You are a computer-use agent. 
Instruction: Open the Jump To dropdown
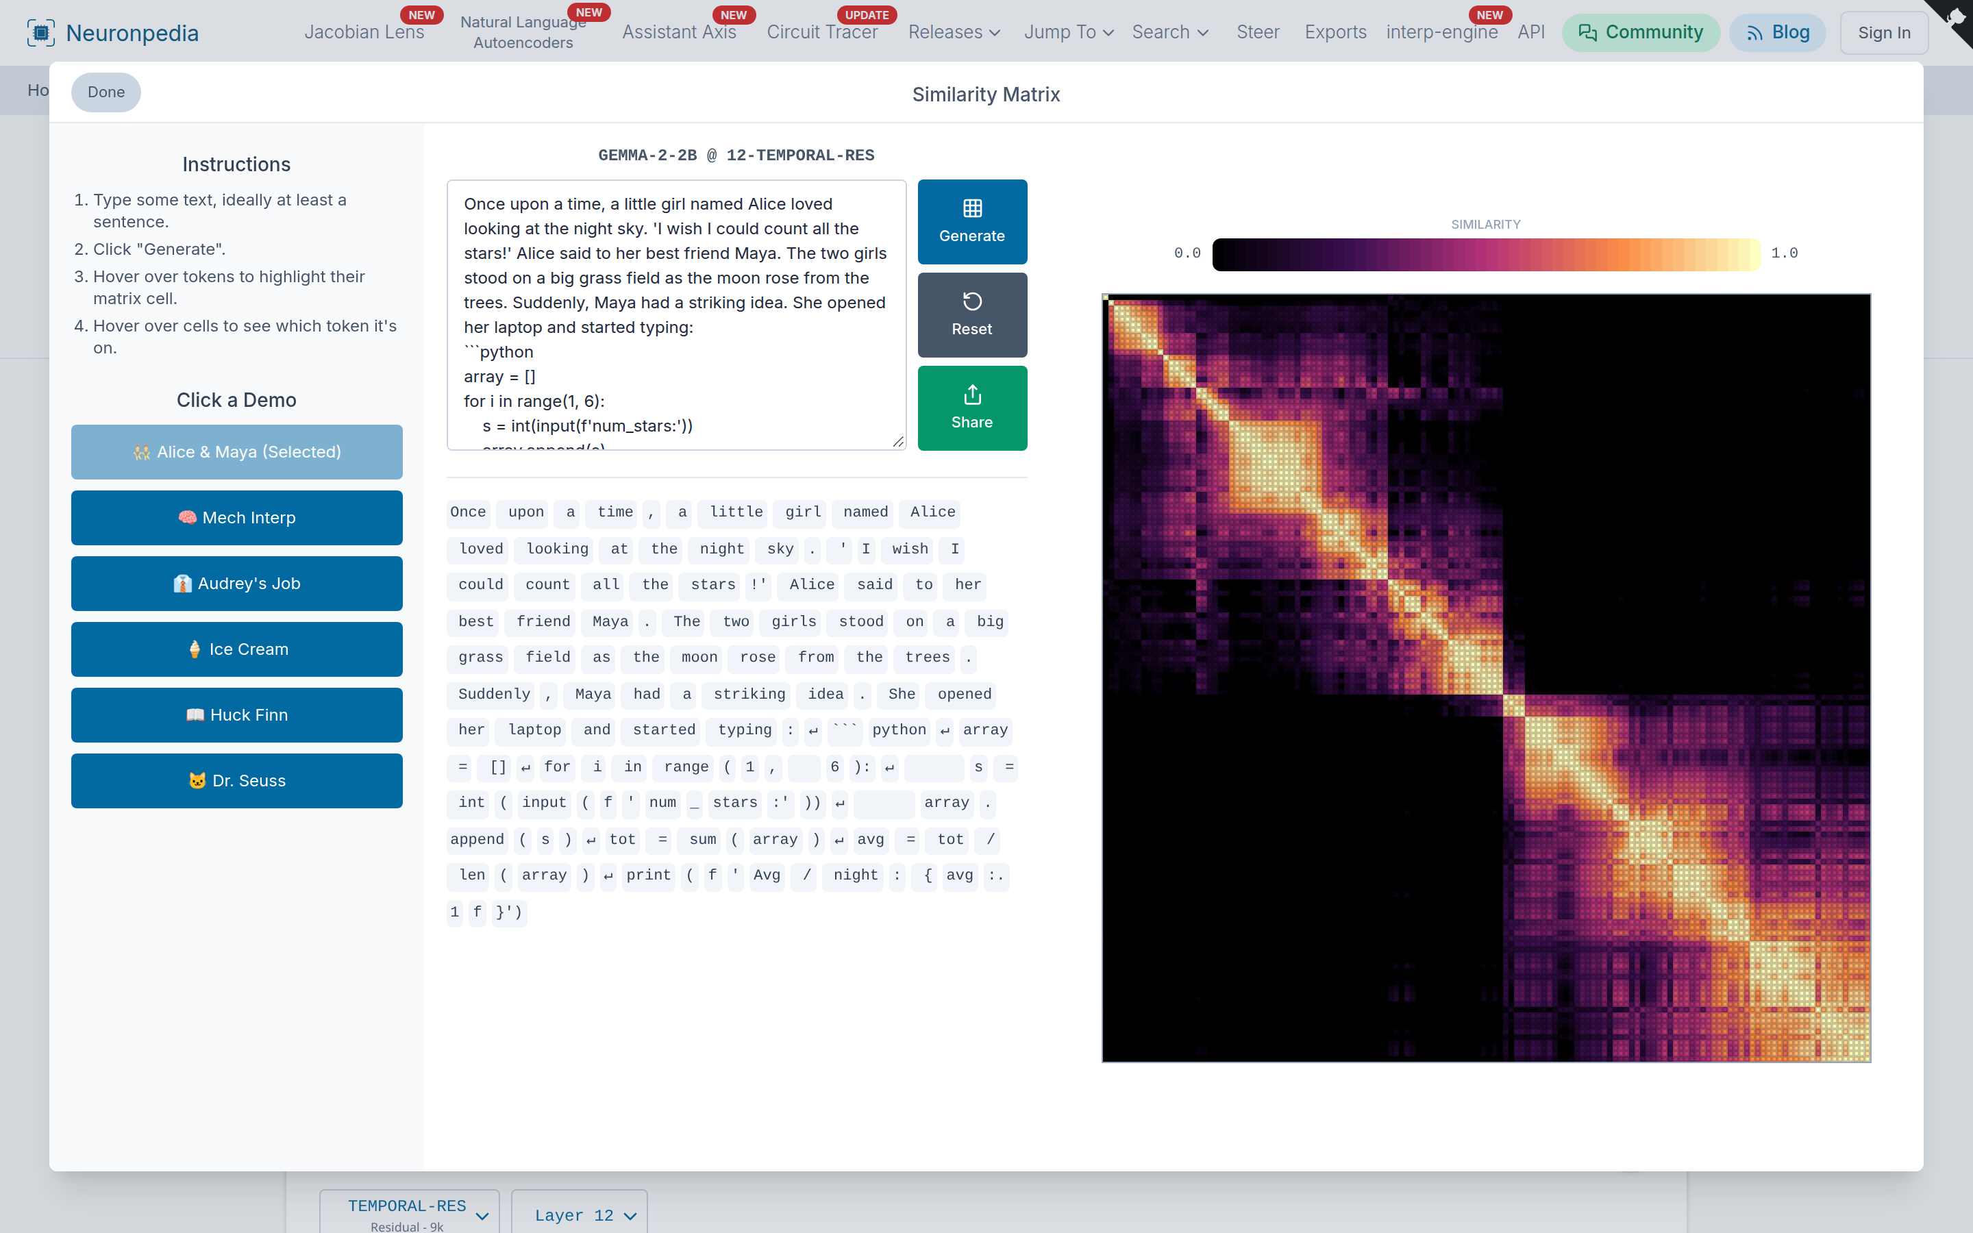coord(1069,33)
